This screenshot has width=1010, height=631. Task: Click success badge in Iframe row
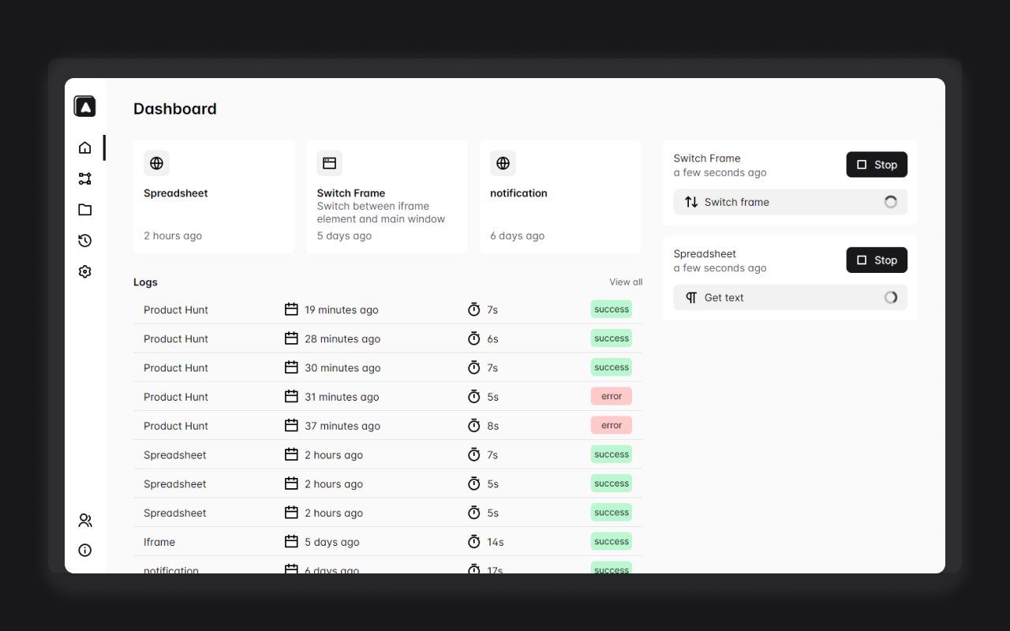[x=612, y=541]
